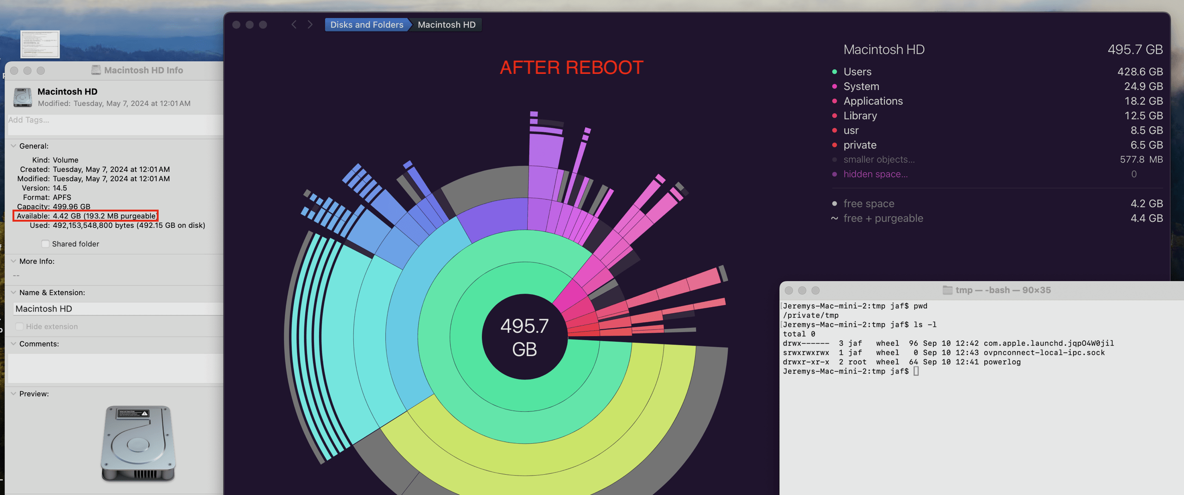The height and width of the screenshot is (495, 1184).
Task: Zoom the DaisyDisk window
Action: 263,24
